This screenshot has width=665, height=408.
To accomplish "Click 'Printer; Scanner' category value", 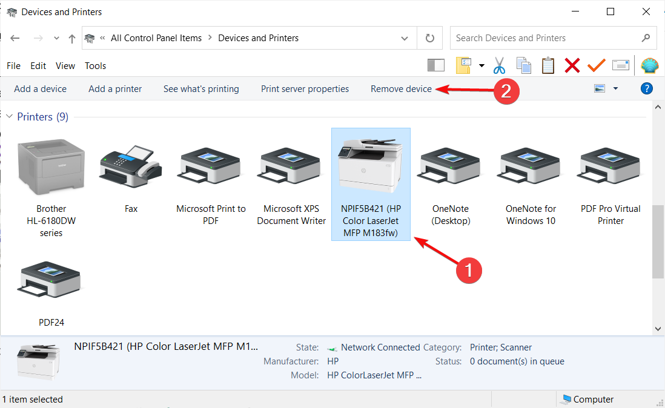I will [x=500, y=347].
